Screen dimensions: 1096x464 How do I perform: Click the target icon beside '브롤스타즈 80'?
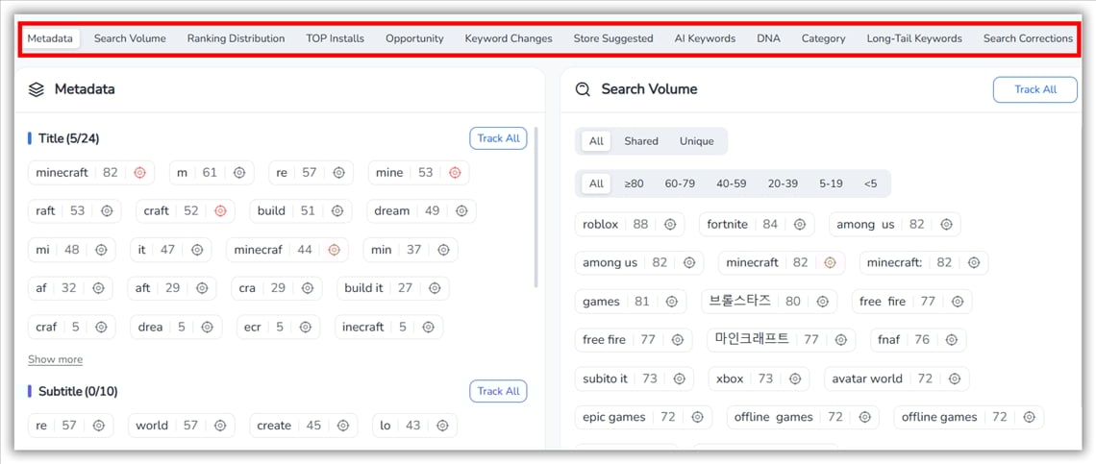pyautogui.click(x=823, y=302)
